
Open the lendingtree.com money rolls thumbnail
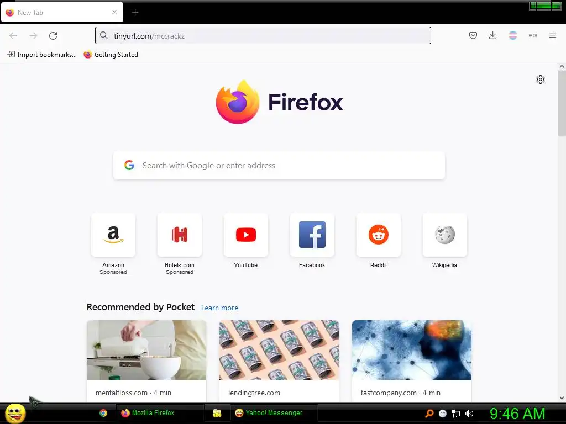(279, 349)
